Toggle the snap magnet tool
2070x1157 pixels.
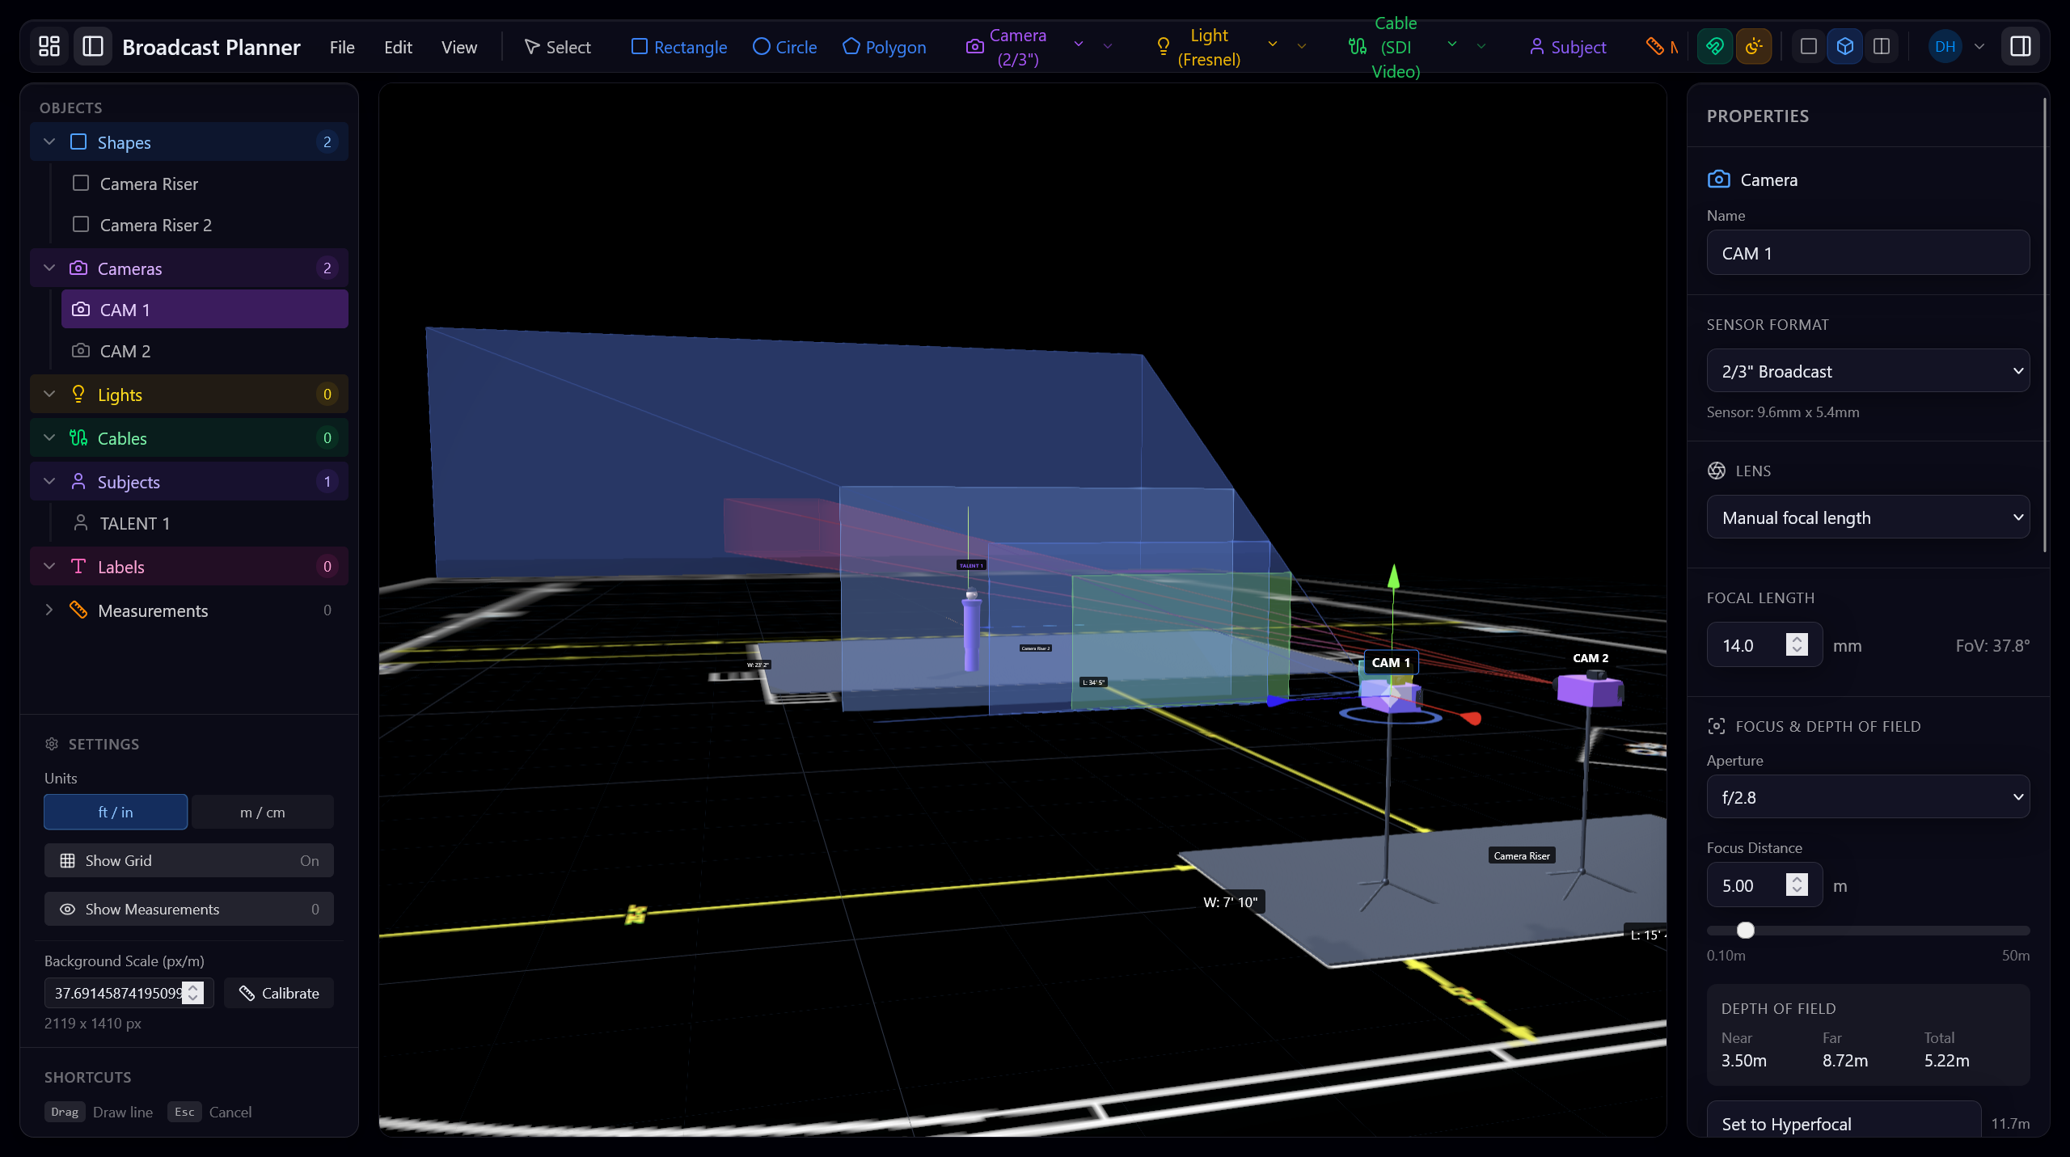coord(1716,46)
